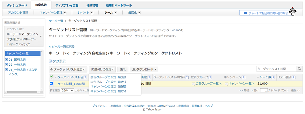Toggle the select-all checkbox in table header
This screenshot has height=114, width=305.
[x=51, y=77]
